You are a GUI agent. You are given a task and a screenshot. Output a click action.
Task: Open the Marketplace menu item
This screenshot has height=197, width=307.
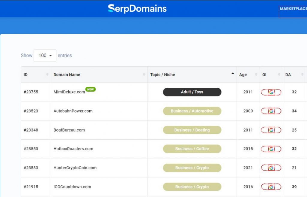click(293, 9)
